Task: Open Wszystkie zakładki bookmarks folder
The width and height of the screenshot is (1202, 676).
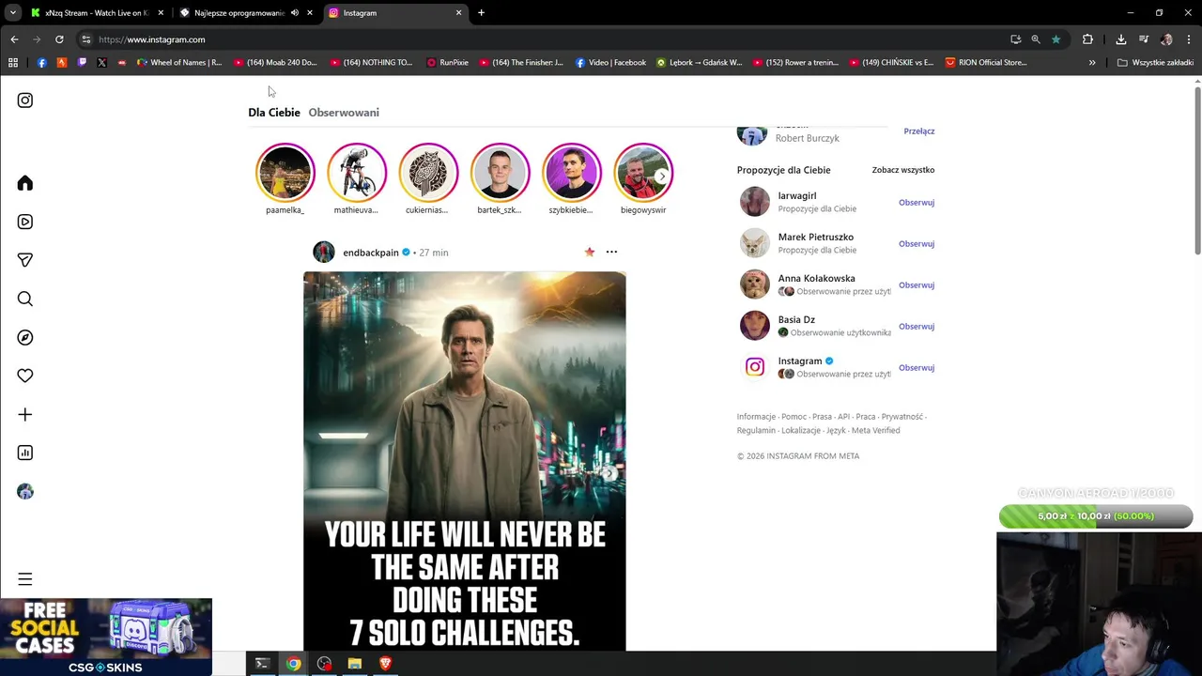Action: pos(1155,63)
